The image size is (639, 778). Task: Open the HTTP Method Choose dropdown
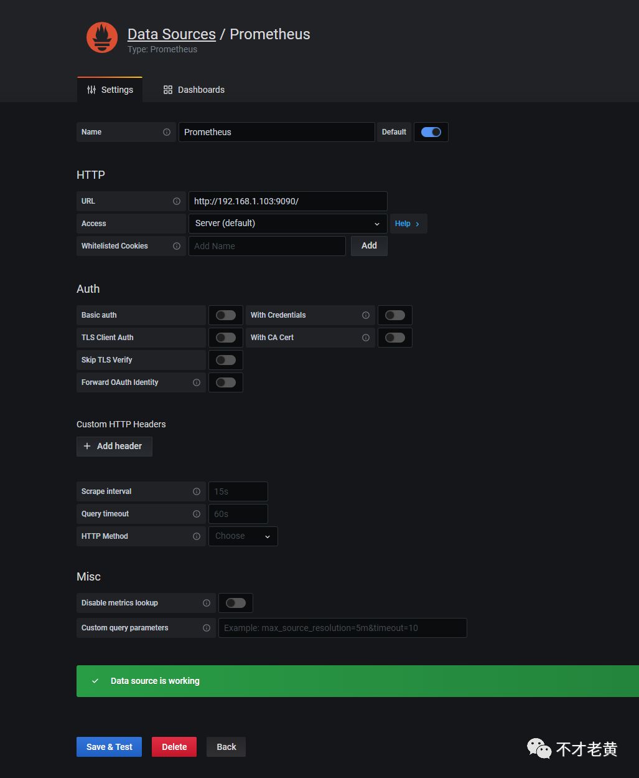[x=243, y=536]
